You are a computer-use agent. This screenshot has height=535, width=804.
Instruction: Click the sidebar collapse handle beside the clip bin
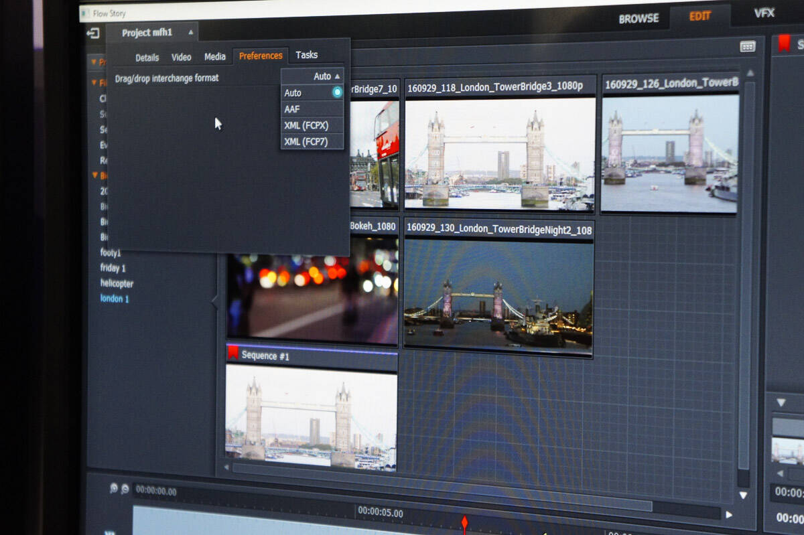click(x=215, y=302)
